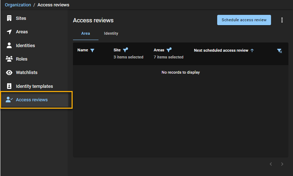Clear all filters using the filter-x icon
293x176 pixels.
coord(279,51)
